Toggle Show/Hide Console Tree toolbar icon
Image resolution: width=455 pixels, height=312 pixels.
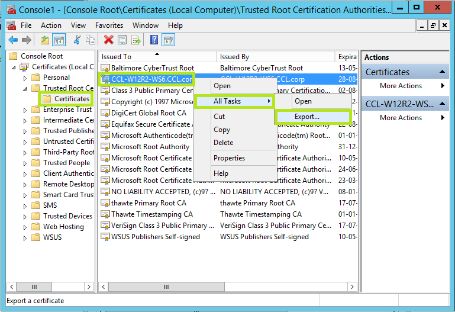pyautogui.click(x=59, y=40)
